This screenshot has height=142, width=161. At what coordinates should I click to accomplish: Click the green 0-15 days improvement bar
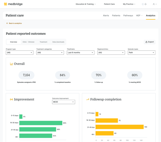[21, 117]
